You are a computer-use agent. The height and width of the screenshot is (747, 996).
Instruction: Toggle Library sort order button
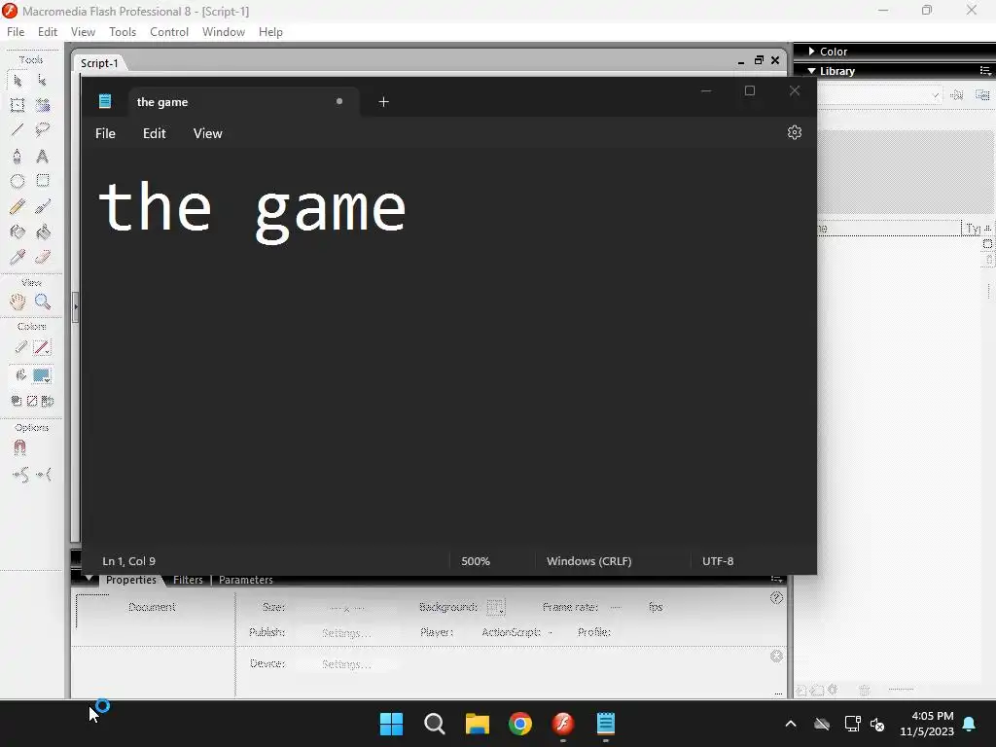(x=987, y=228)
